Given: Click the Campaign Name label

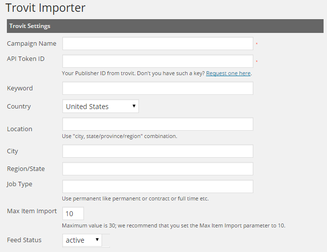Looking at the screenshot, I should pyautogui.click(x=31, y=44).
